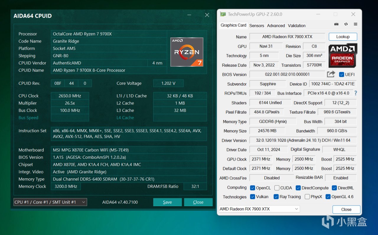Click the Driver Version field in GPU-Z
The width and height of the screenshot is (378, 235).
point(303,140)
